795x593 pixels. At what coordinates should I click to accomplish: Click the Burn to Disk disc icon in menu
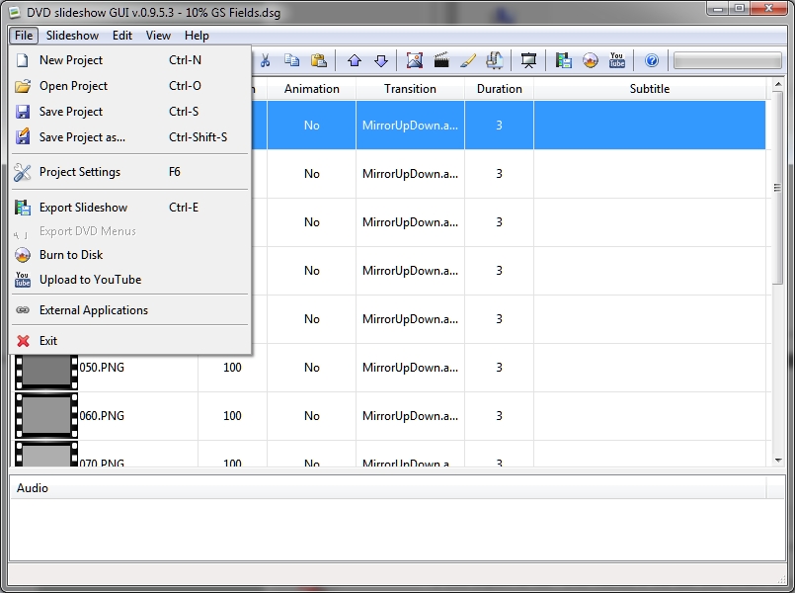point(23,255)
